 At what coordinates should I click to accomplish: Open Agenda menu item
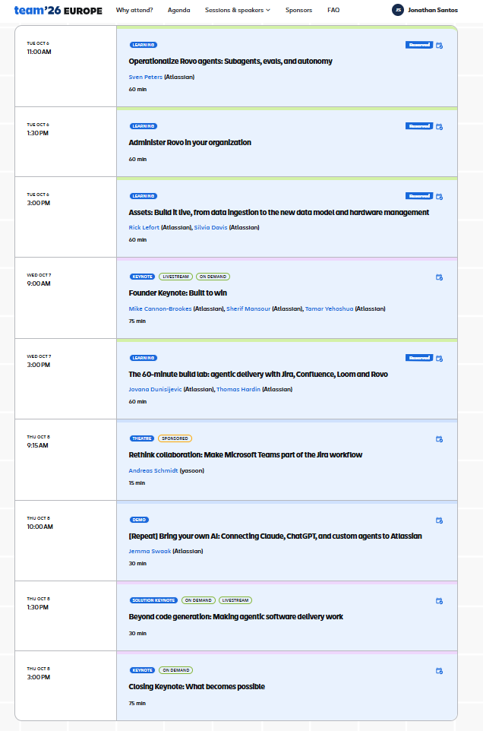[179, 10]
